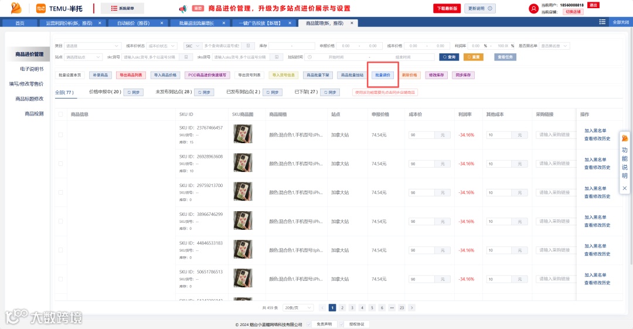Check the row for SKU ID 29759213700
Screen dimensions: 633x329
[x=60, y=192]
